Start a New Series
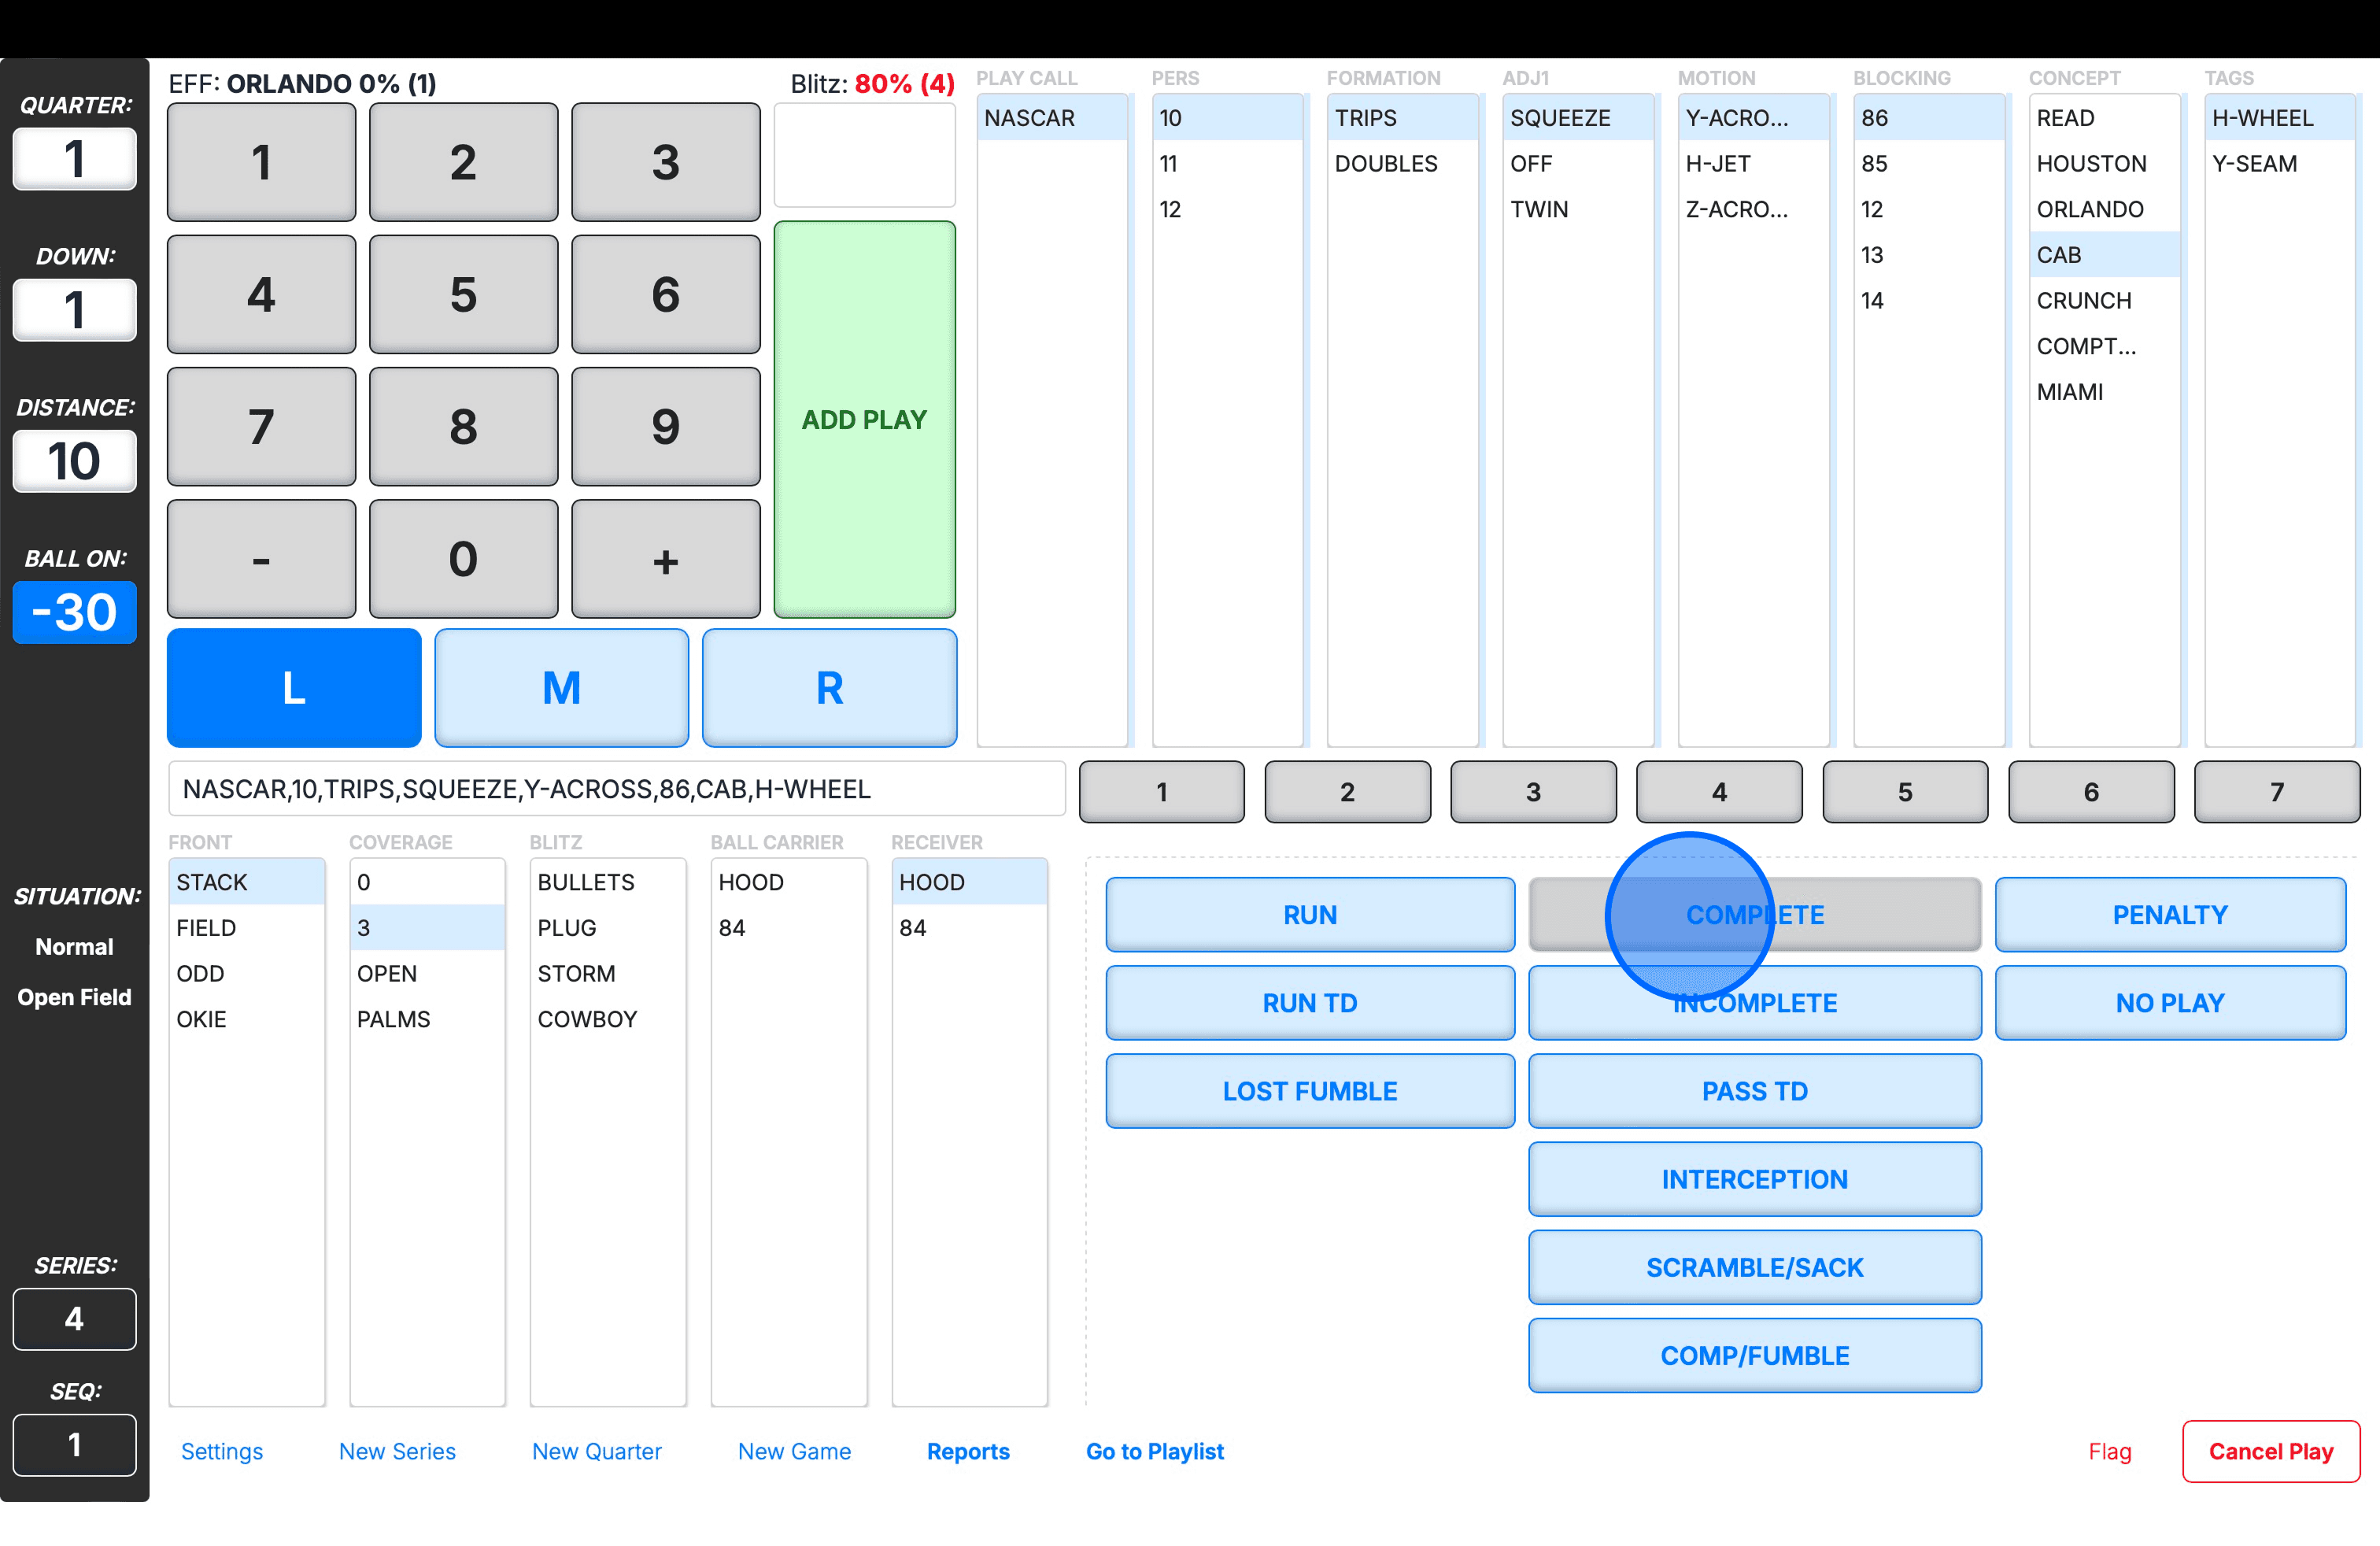The height and width of the screenshot is (1546, 2380). point(397,1451)
